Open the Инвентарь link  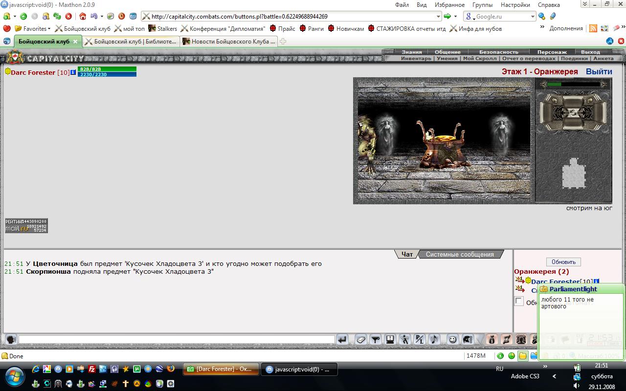tap(416, 59)
